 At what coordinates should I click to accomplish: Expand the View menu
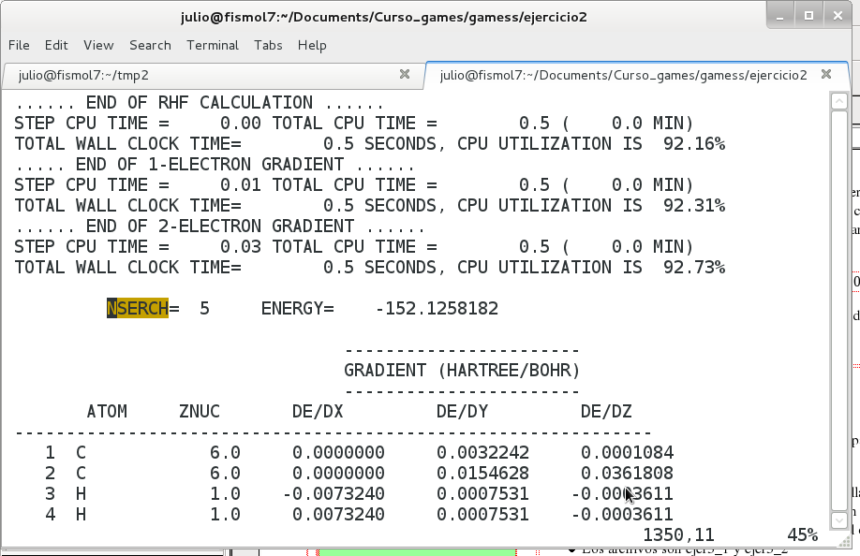[x=98, y=45]
